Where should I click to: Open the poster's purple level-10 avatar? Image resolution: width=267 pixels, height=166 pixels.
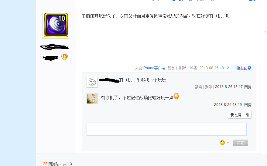[56, 25]
